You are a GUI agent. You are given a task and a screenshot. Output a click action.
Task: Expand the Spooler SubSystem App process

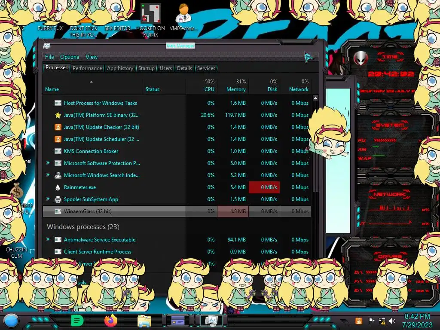tap(48, 199)
